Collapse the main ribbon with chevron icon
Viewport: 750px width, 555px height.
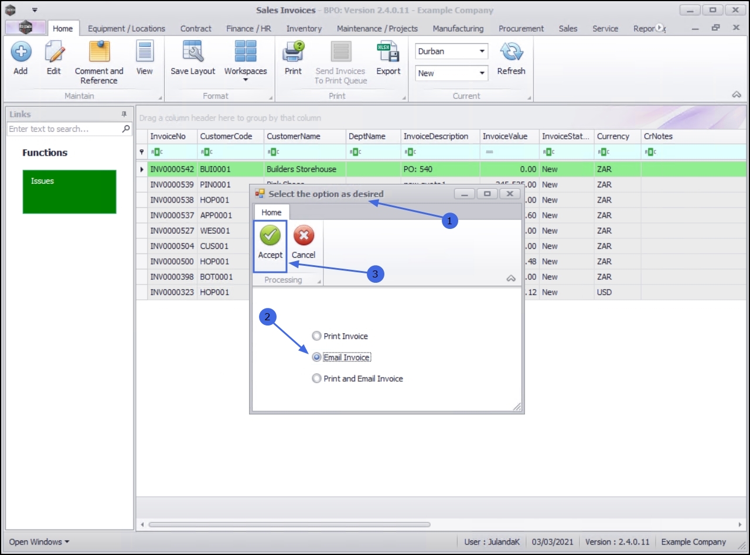pyautogui.click(x=737, y=95)
